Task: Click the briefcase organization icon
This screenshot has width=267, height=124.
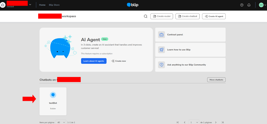Action: coord(3,5)
